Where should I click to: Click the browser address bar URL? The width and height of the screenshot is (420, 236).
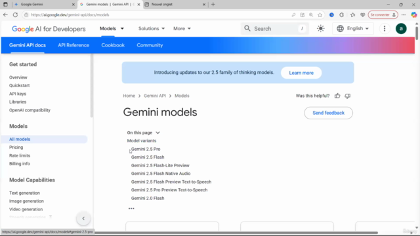point(70,15)
